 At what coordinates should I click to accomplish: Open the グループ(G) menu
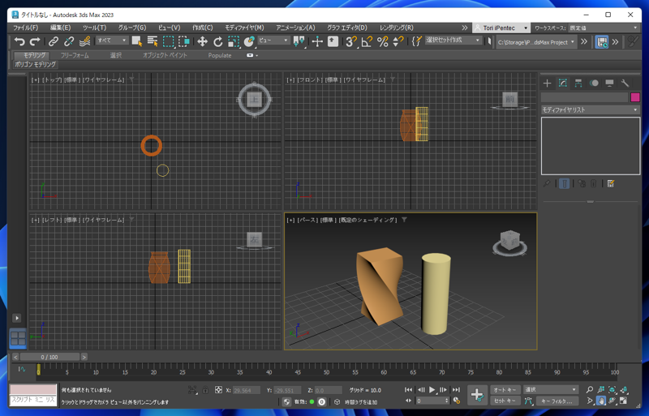132,28
